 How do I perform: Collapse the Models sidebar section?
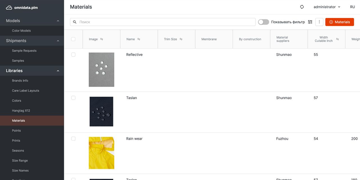tap(58, 21)
